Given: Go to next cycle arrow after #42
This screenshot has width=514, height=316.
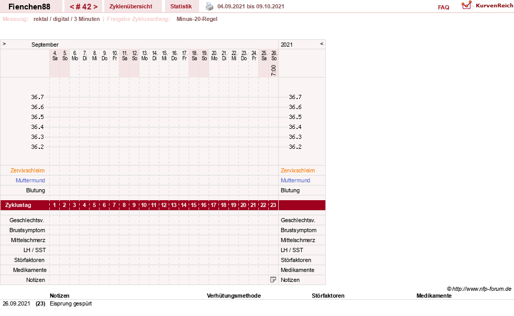Looking at the screenshot, I should coord(95,7).
